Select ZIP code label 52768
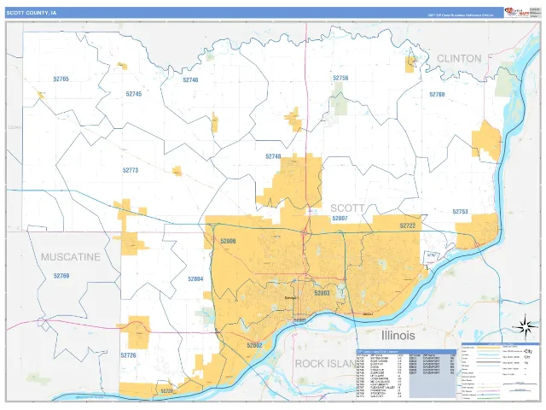This screenshot has height=410, width=546. [x=437, y=94]
